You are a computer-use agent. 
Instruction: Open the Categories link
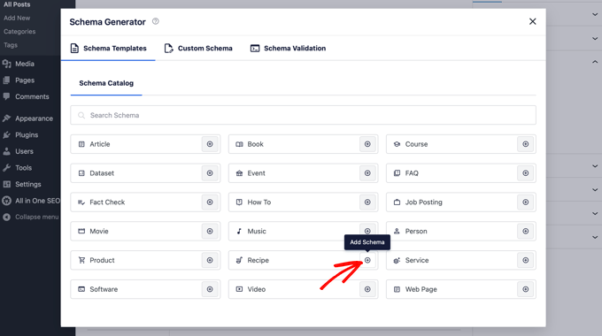pos(19,32)
